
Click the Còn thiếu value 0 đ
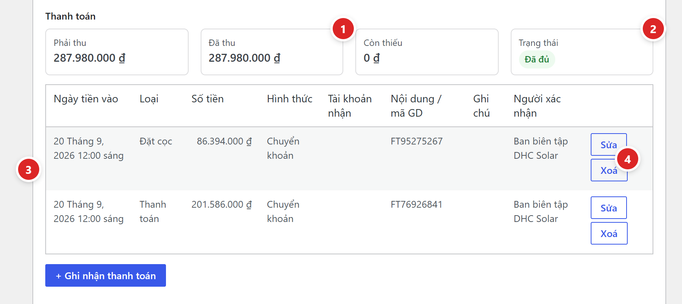coord(372,58)
